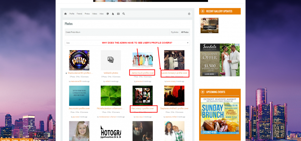Switch to My photos tab
The height and width of the screenshot is (141, 301).
click(175, 32)
